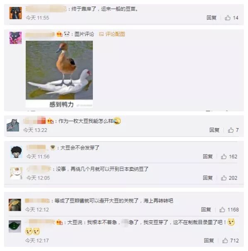Image resolution: width=248 pixels, height=251 pixels.
Task: Reply to the 12:17 comment
Action: pos(209,240)
